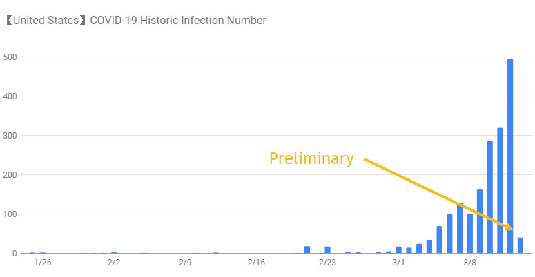This screenshot has width=535, height=277.
Task: Click the bar directly above the 3/8 label
Action: click(469, 234)
